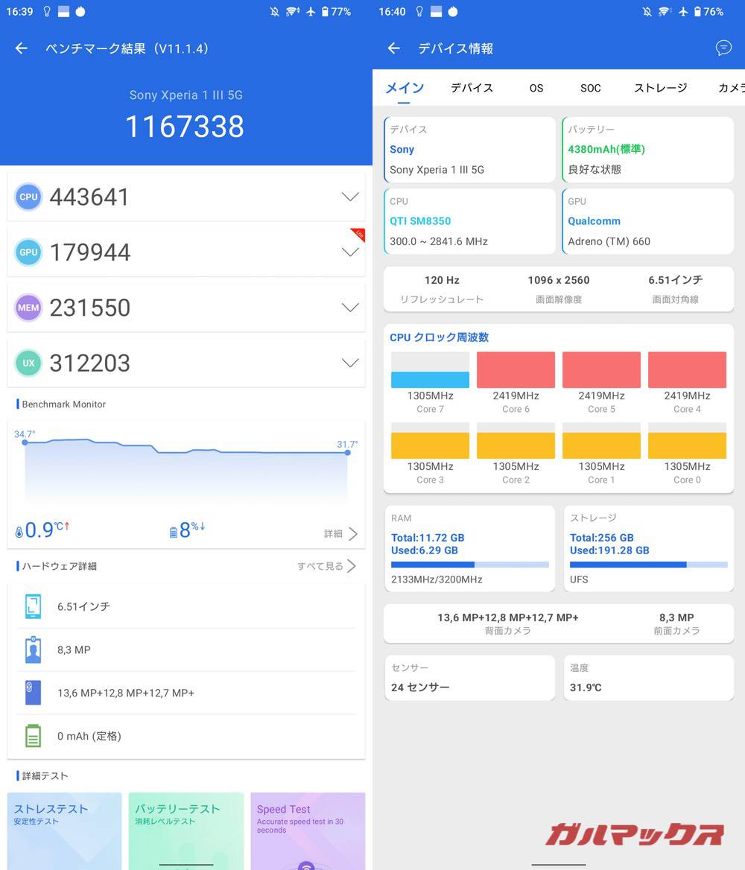Tap the Core 5 red frequency bar
This screenshot has width=745, height=870.
[601, 369]
